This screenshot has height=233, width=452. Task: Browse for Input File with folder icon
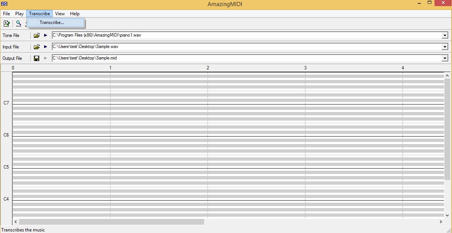37,47
